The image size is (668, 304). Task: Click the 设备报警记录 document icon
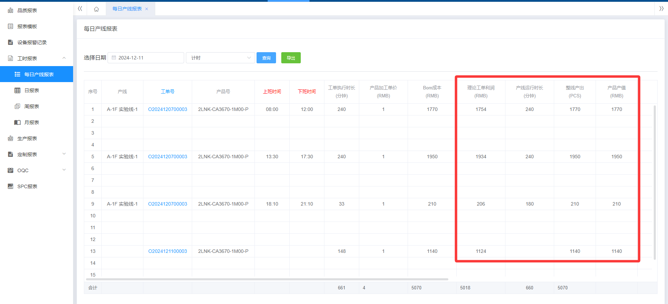point(10,42)
